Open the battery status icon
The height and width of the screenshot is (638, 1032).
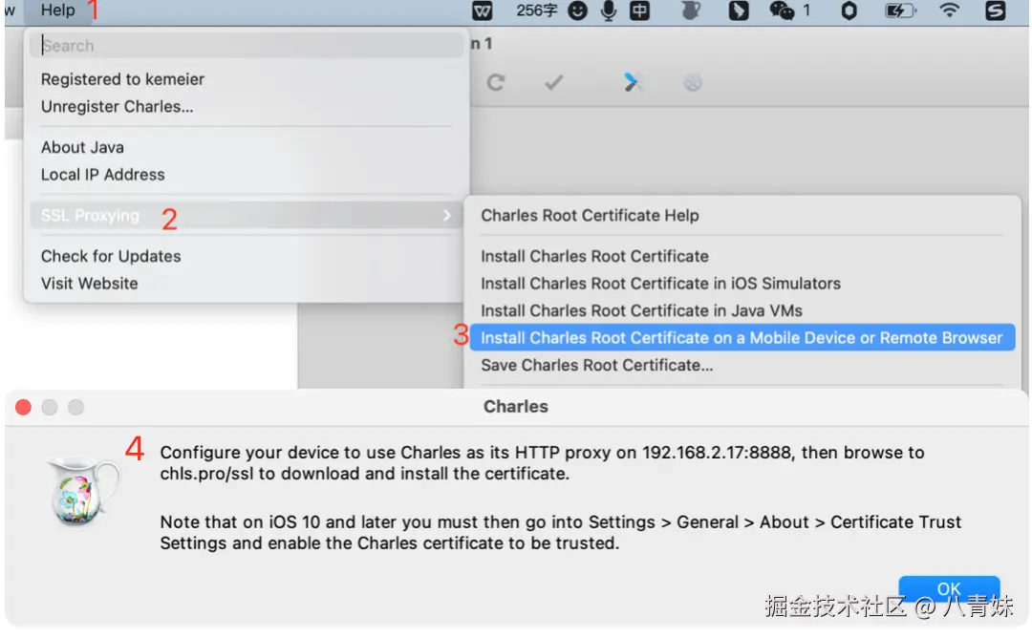tap(900, 11)
